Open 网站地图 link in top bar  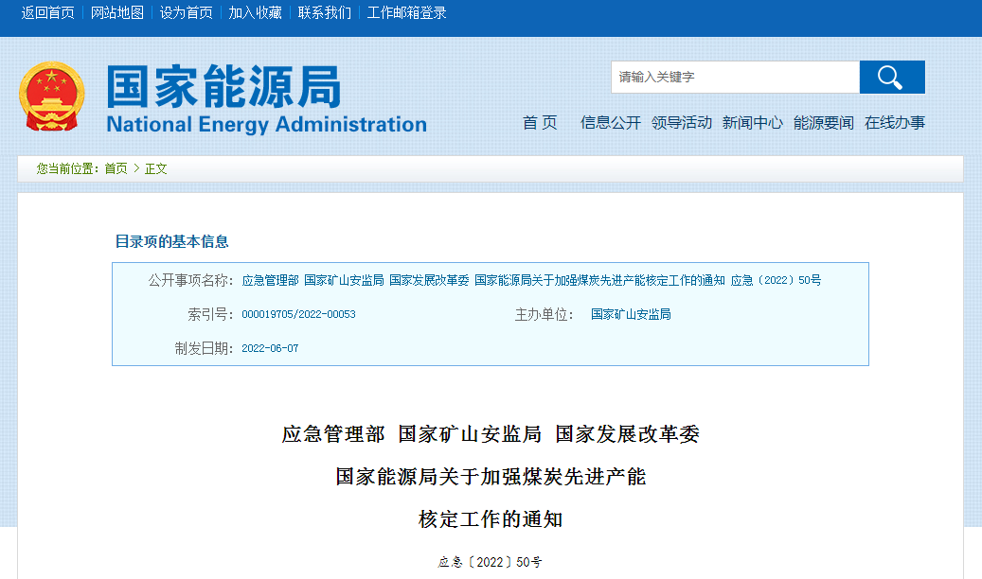117,12
